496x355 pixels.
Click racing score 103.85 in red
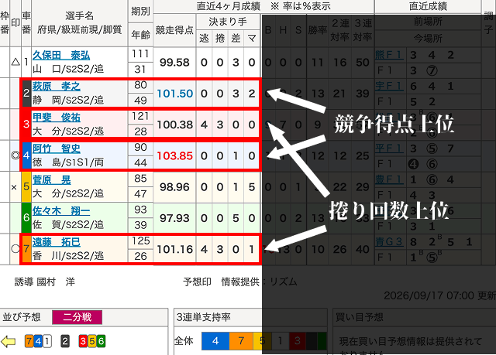point(174,155)
